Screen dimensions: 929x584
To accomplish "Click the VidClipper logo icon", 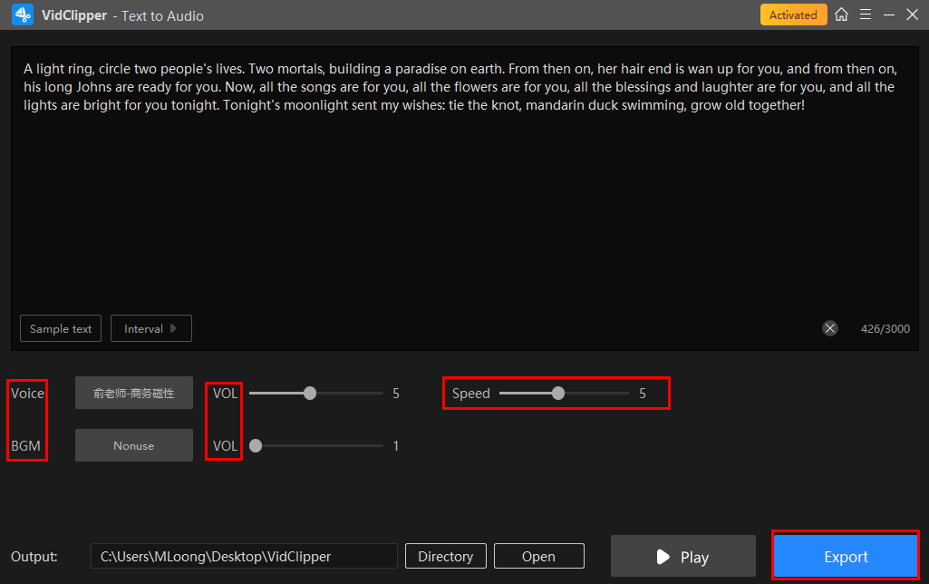I will click(x=23, y=15).
